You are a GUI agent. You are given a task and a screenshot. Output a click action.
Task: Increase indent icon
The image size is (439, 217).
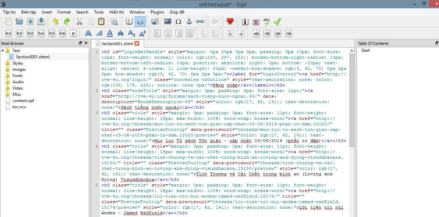[x=241, y=33]
